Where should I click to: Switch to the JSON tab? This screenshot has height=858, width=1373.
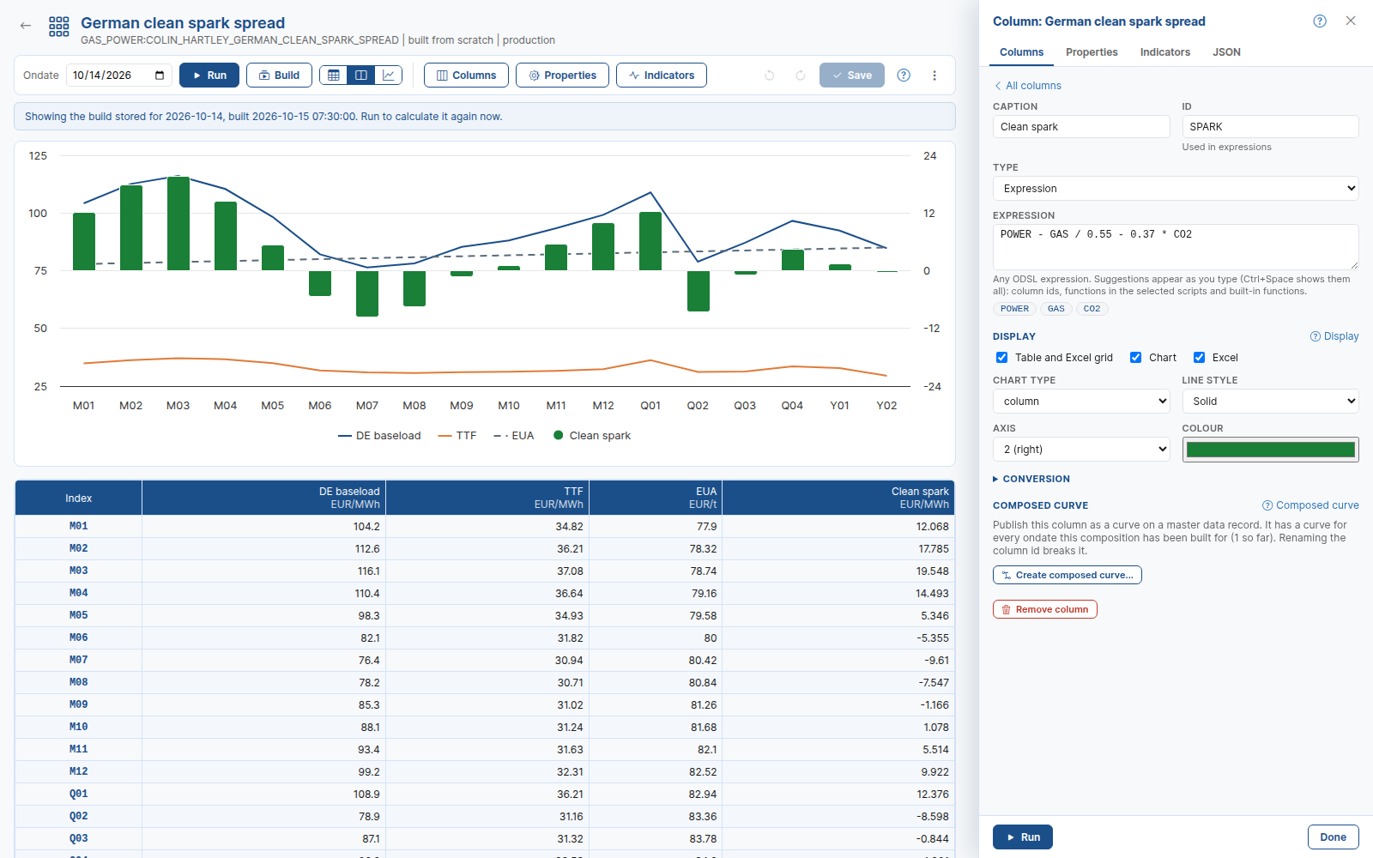1226,52
